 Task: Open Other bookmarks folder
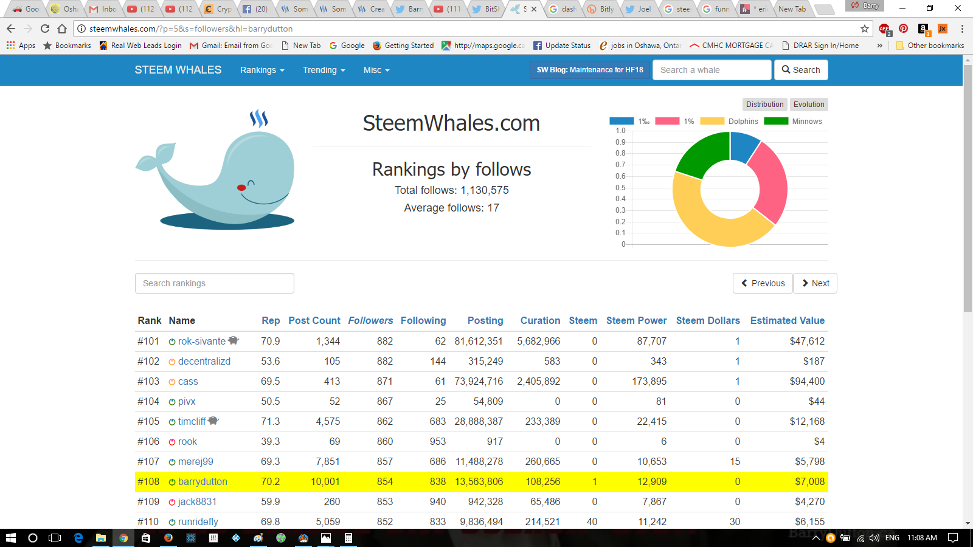click(930, 46)
